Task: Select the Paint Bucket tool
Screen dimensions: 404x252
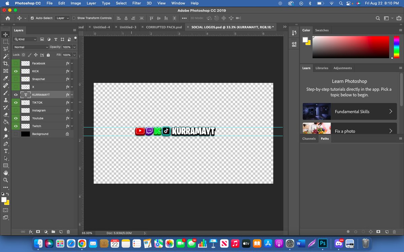Action: (x=5, y=122)
